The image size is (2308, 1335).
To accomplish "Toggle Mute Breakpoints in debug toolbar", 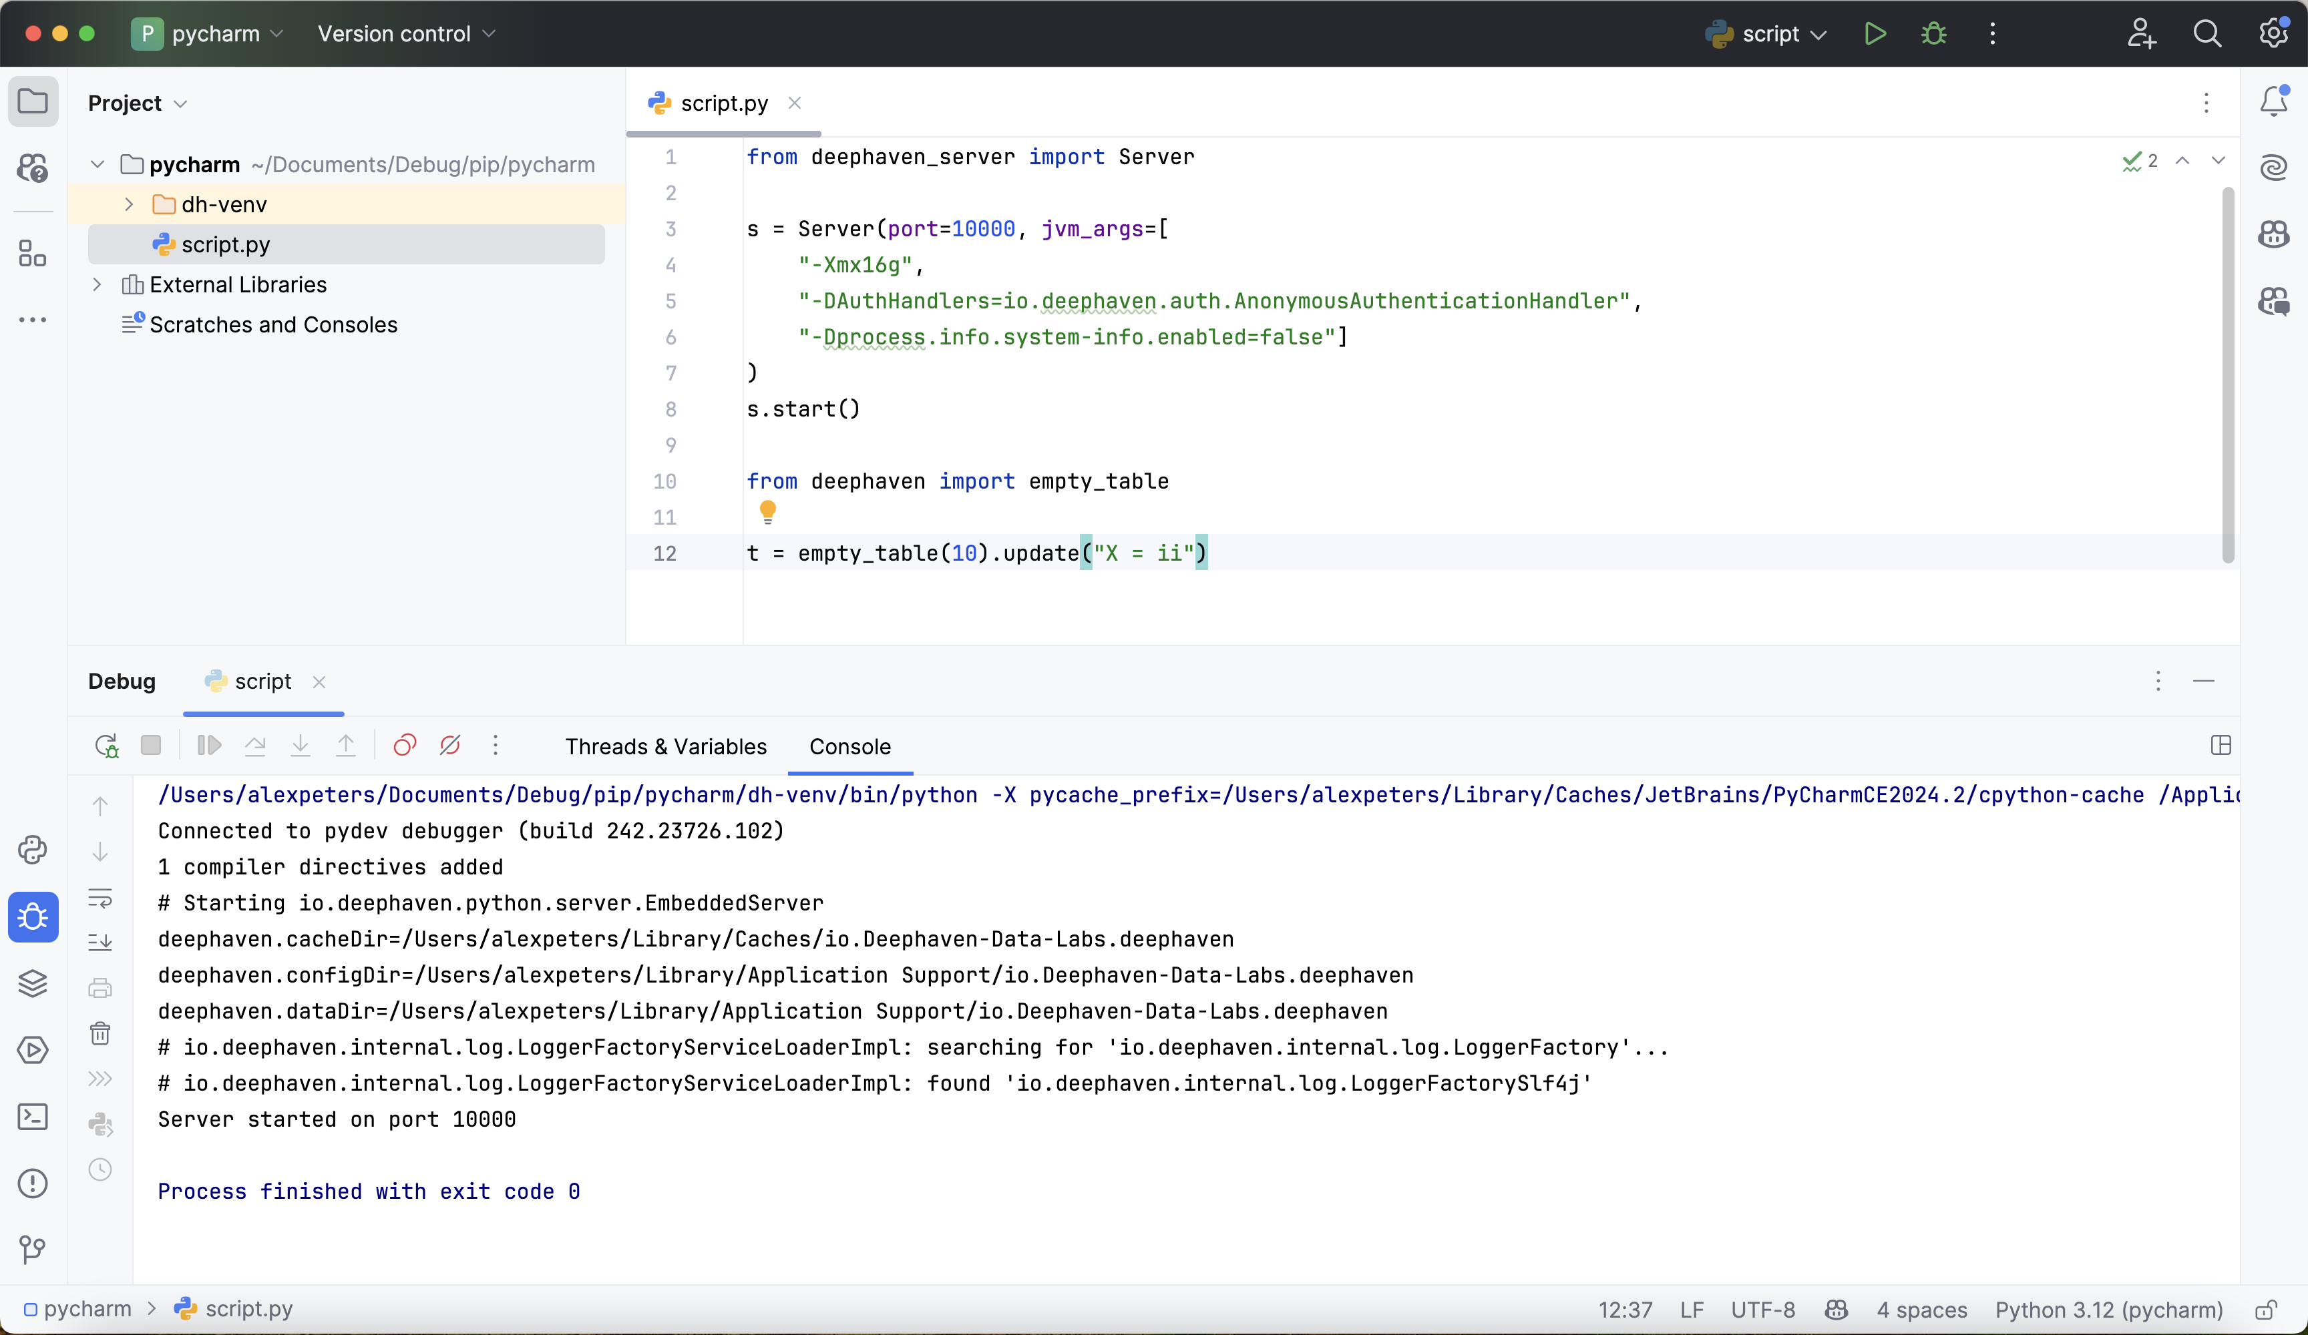I will (449, 746).
